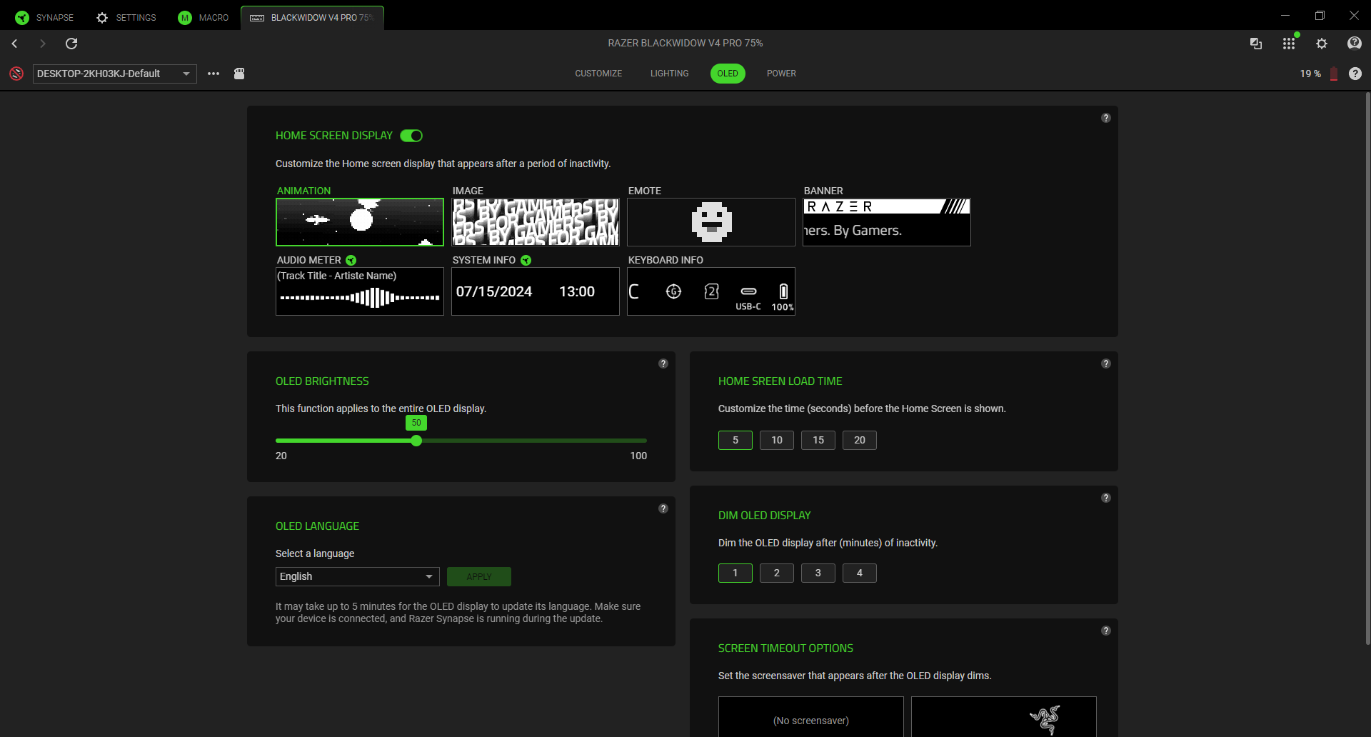Set dim OLED display to 3 minutes

coord(818,573)
